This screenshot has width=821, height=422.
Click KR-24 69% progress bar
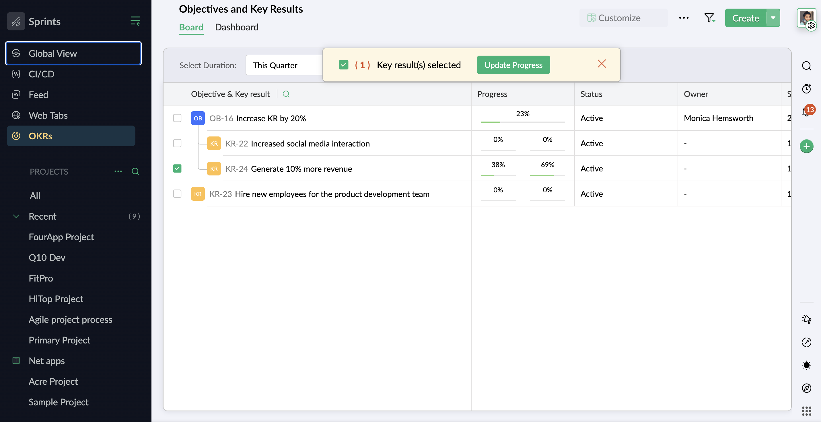point(547,175)
